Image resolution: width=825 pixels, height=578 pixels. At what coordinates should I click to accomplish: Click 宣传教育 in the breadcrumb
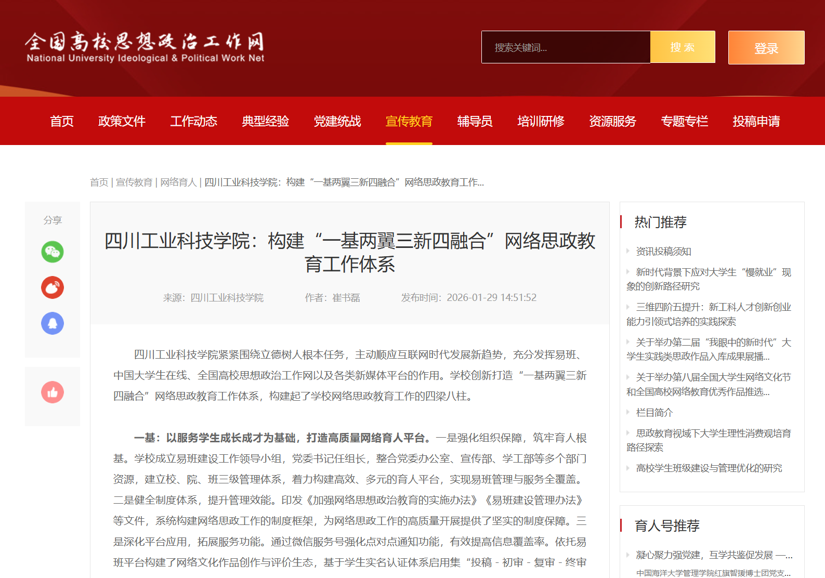[x=134, y=182]
